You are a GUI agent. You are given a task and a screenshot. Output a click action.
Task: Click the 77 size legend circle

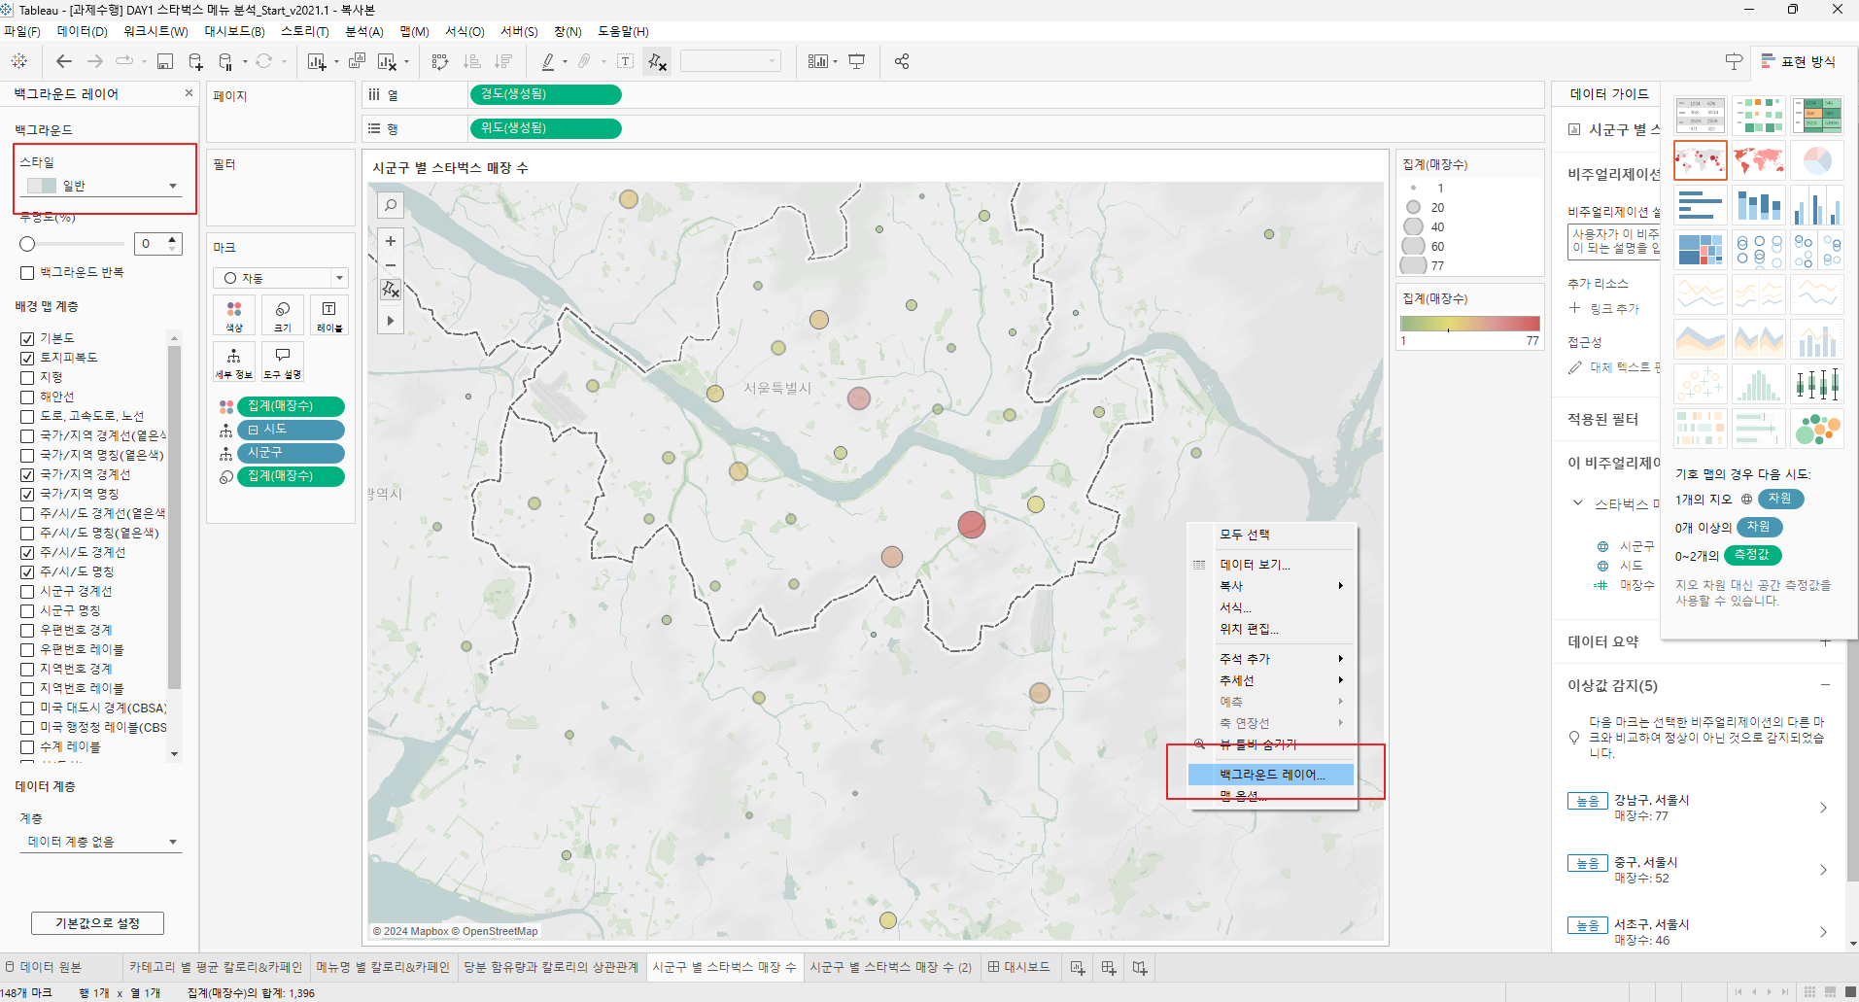(x=1414, y=265)
